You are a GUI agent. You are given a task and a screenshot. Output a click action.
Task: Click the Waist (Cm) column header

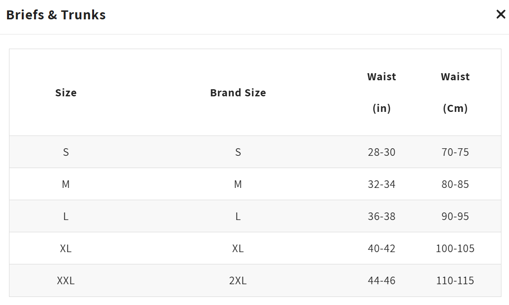click(x=455, y=93)
